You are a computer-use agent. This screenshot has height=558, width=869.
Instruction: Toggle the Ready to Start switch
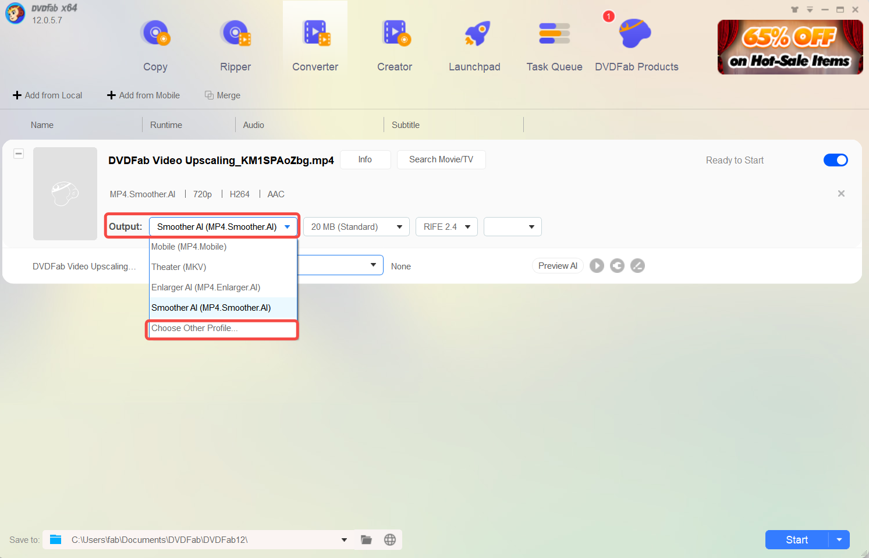coord(836,160)
